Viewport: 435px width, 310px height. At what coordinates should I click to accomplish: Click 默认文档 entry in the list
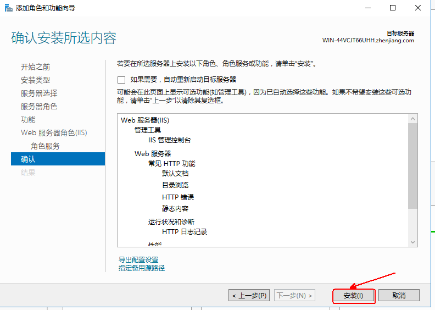(x=175, y=174)
